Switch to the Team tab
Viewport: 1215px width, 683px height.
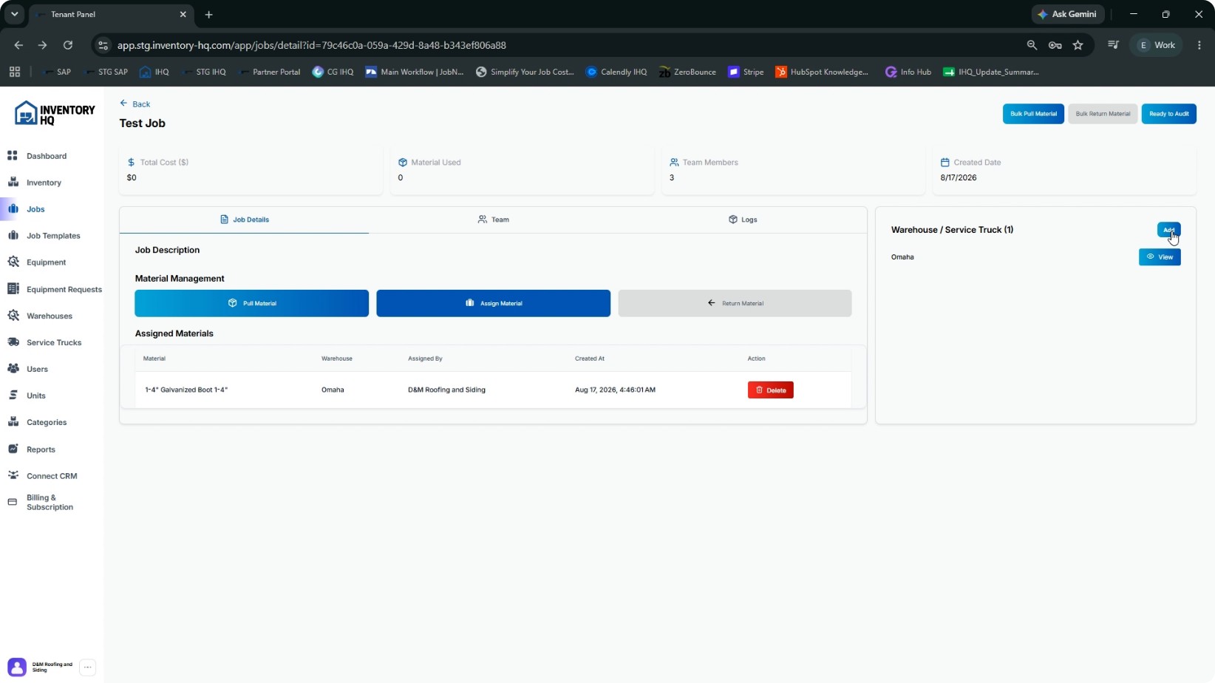pos(494,220)
